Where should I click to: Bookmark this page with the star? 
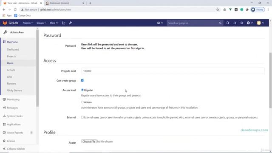[218, 10]
